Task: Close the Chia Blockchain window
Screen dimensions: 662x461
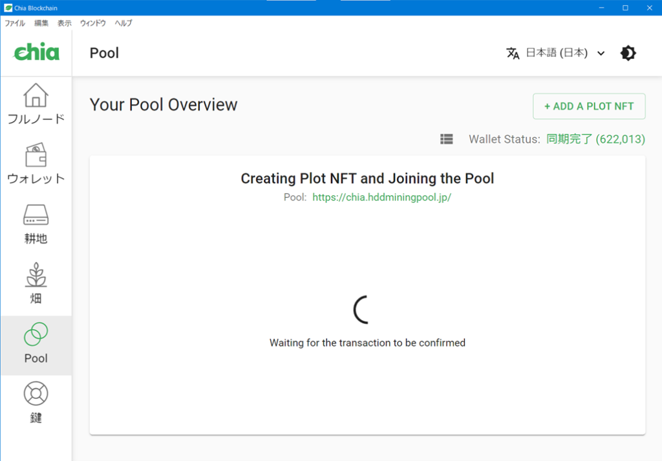Action: click(649, 8)
